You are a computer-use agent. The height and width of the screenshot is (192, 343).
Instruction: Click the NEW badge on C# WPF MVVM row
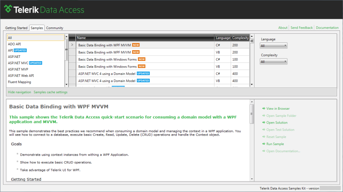click(x=136, y=45)
